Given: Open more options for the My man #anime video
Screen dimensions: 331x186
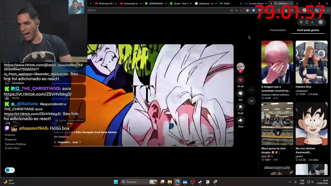Looking at the screenshot, I should pos(326,148).
